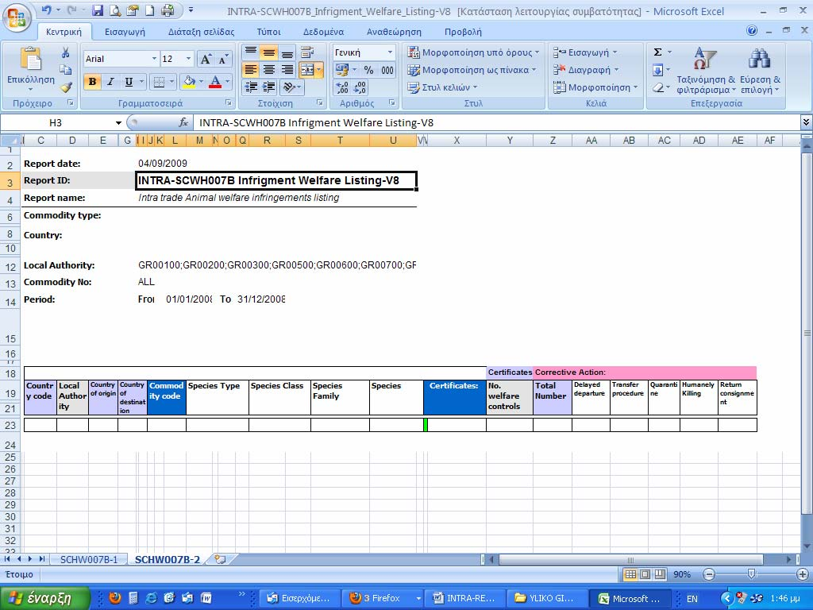813x610 pixels.
Task: Toggle Merge and Center button
Action: tap(307, 70)
